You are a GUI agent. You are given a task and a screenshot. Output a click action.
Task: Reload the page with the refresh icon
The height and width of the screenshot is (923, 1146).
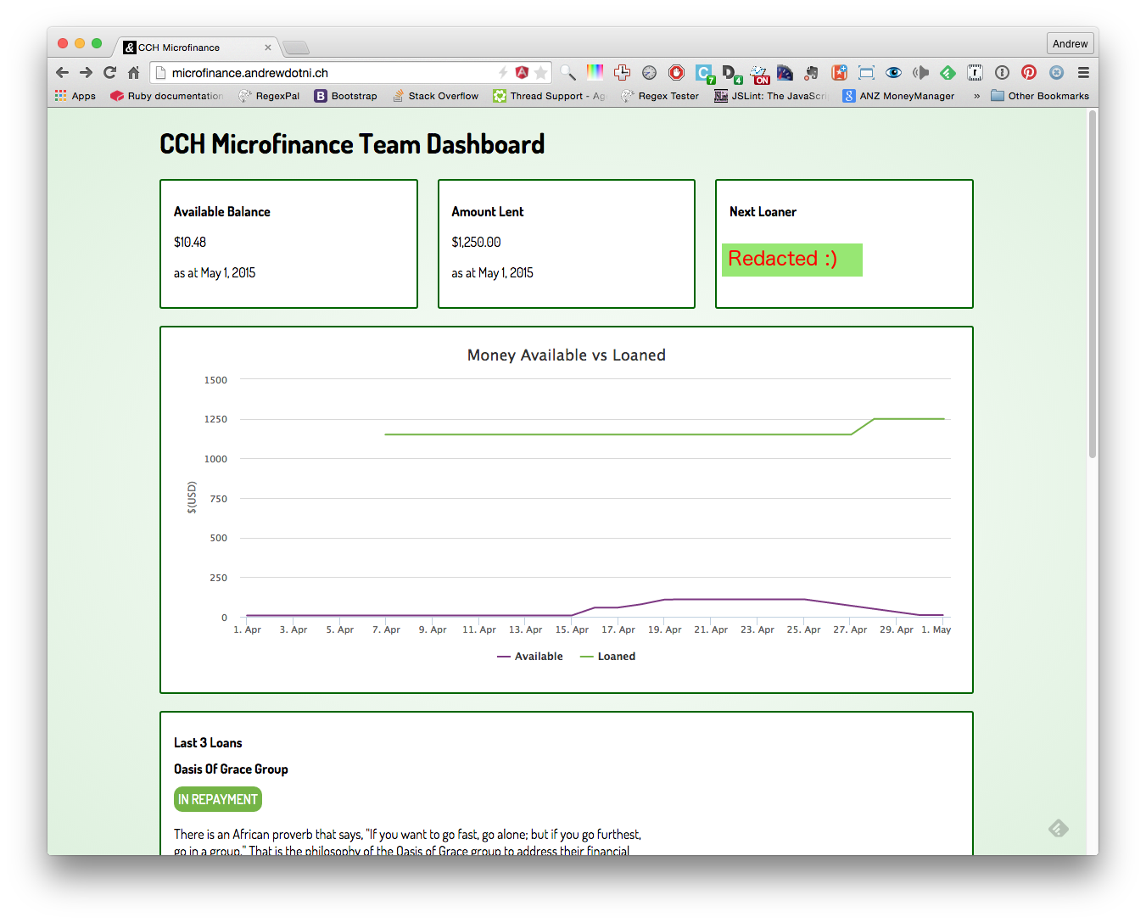point(109,73)
